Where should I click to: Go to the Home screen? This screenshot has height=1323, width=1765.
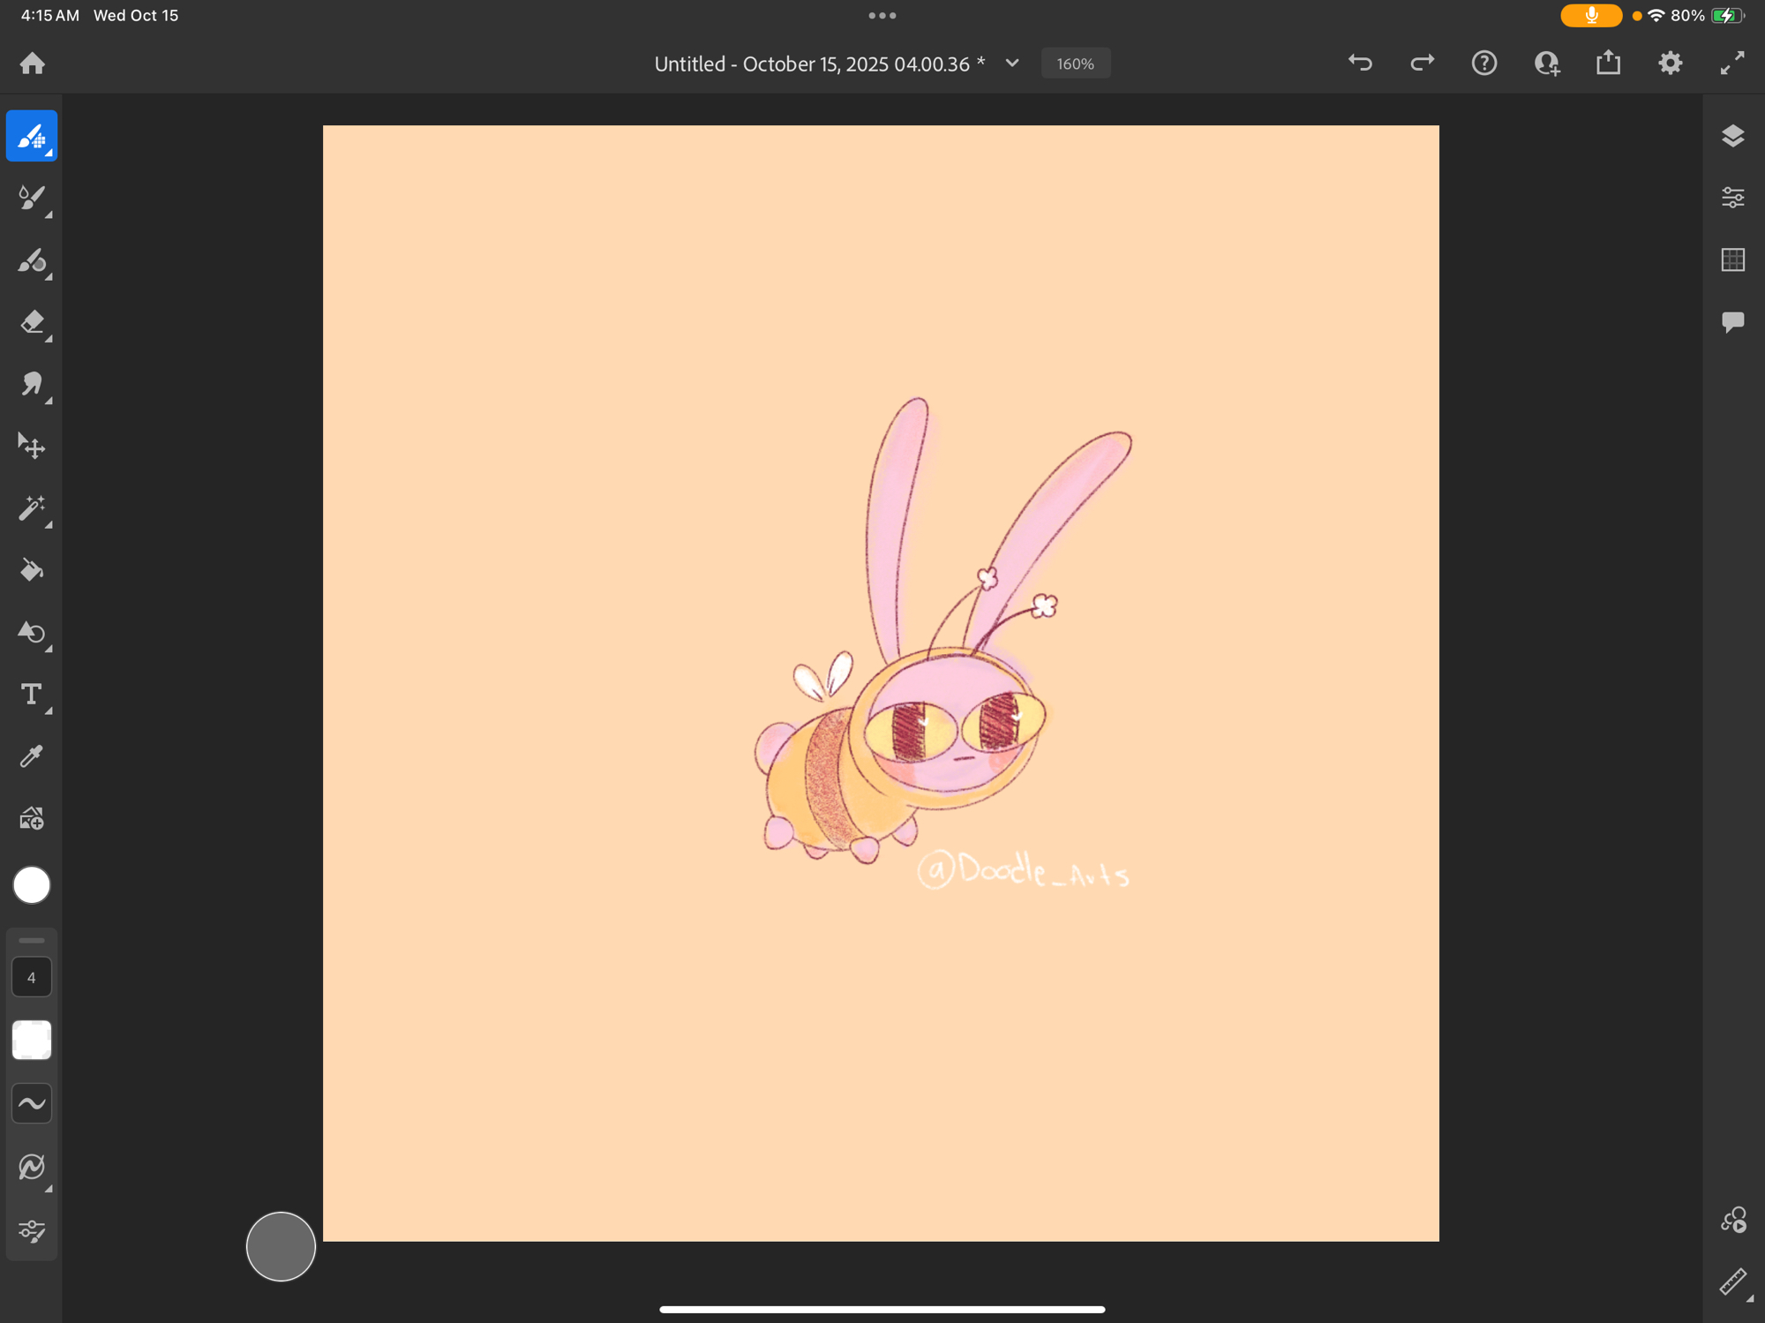click(33, 64)
